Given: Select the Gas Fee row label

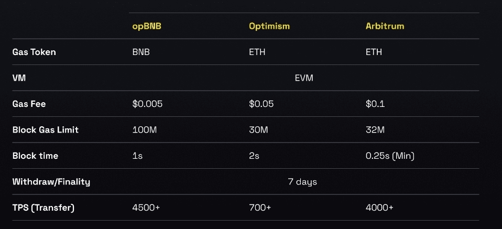Looking at the screenshot, I should click(29, 104).
